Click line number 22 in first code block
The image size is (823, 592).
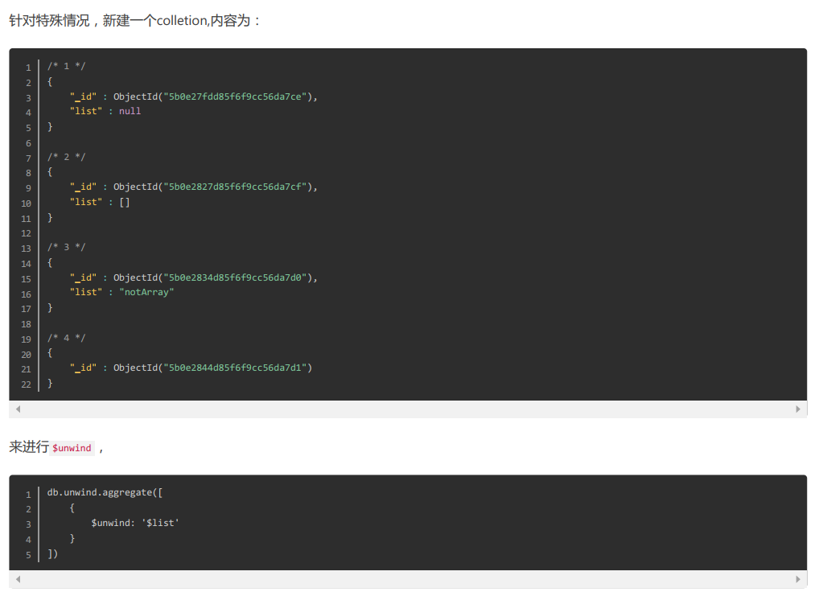coord(27,384)
